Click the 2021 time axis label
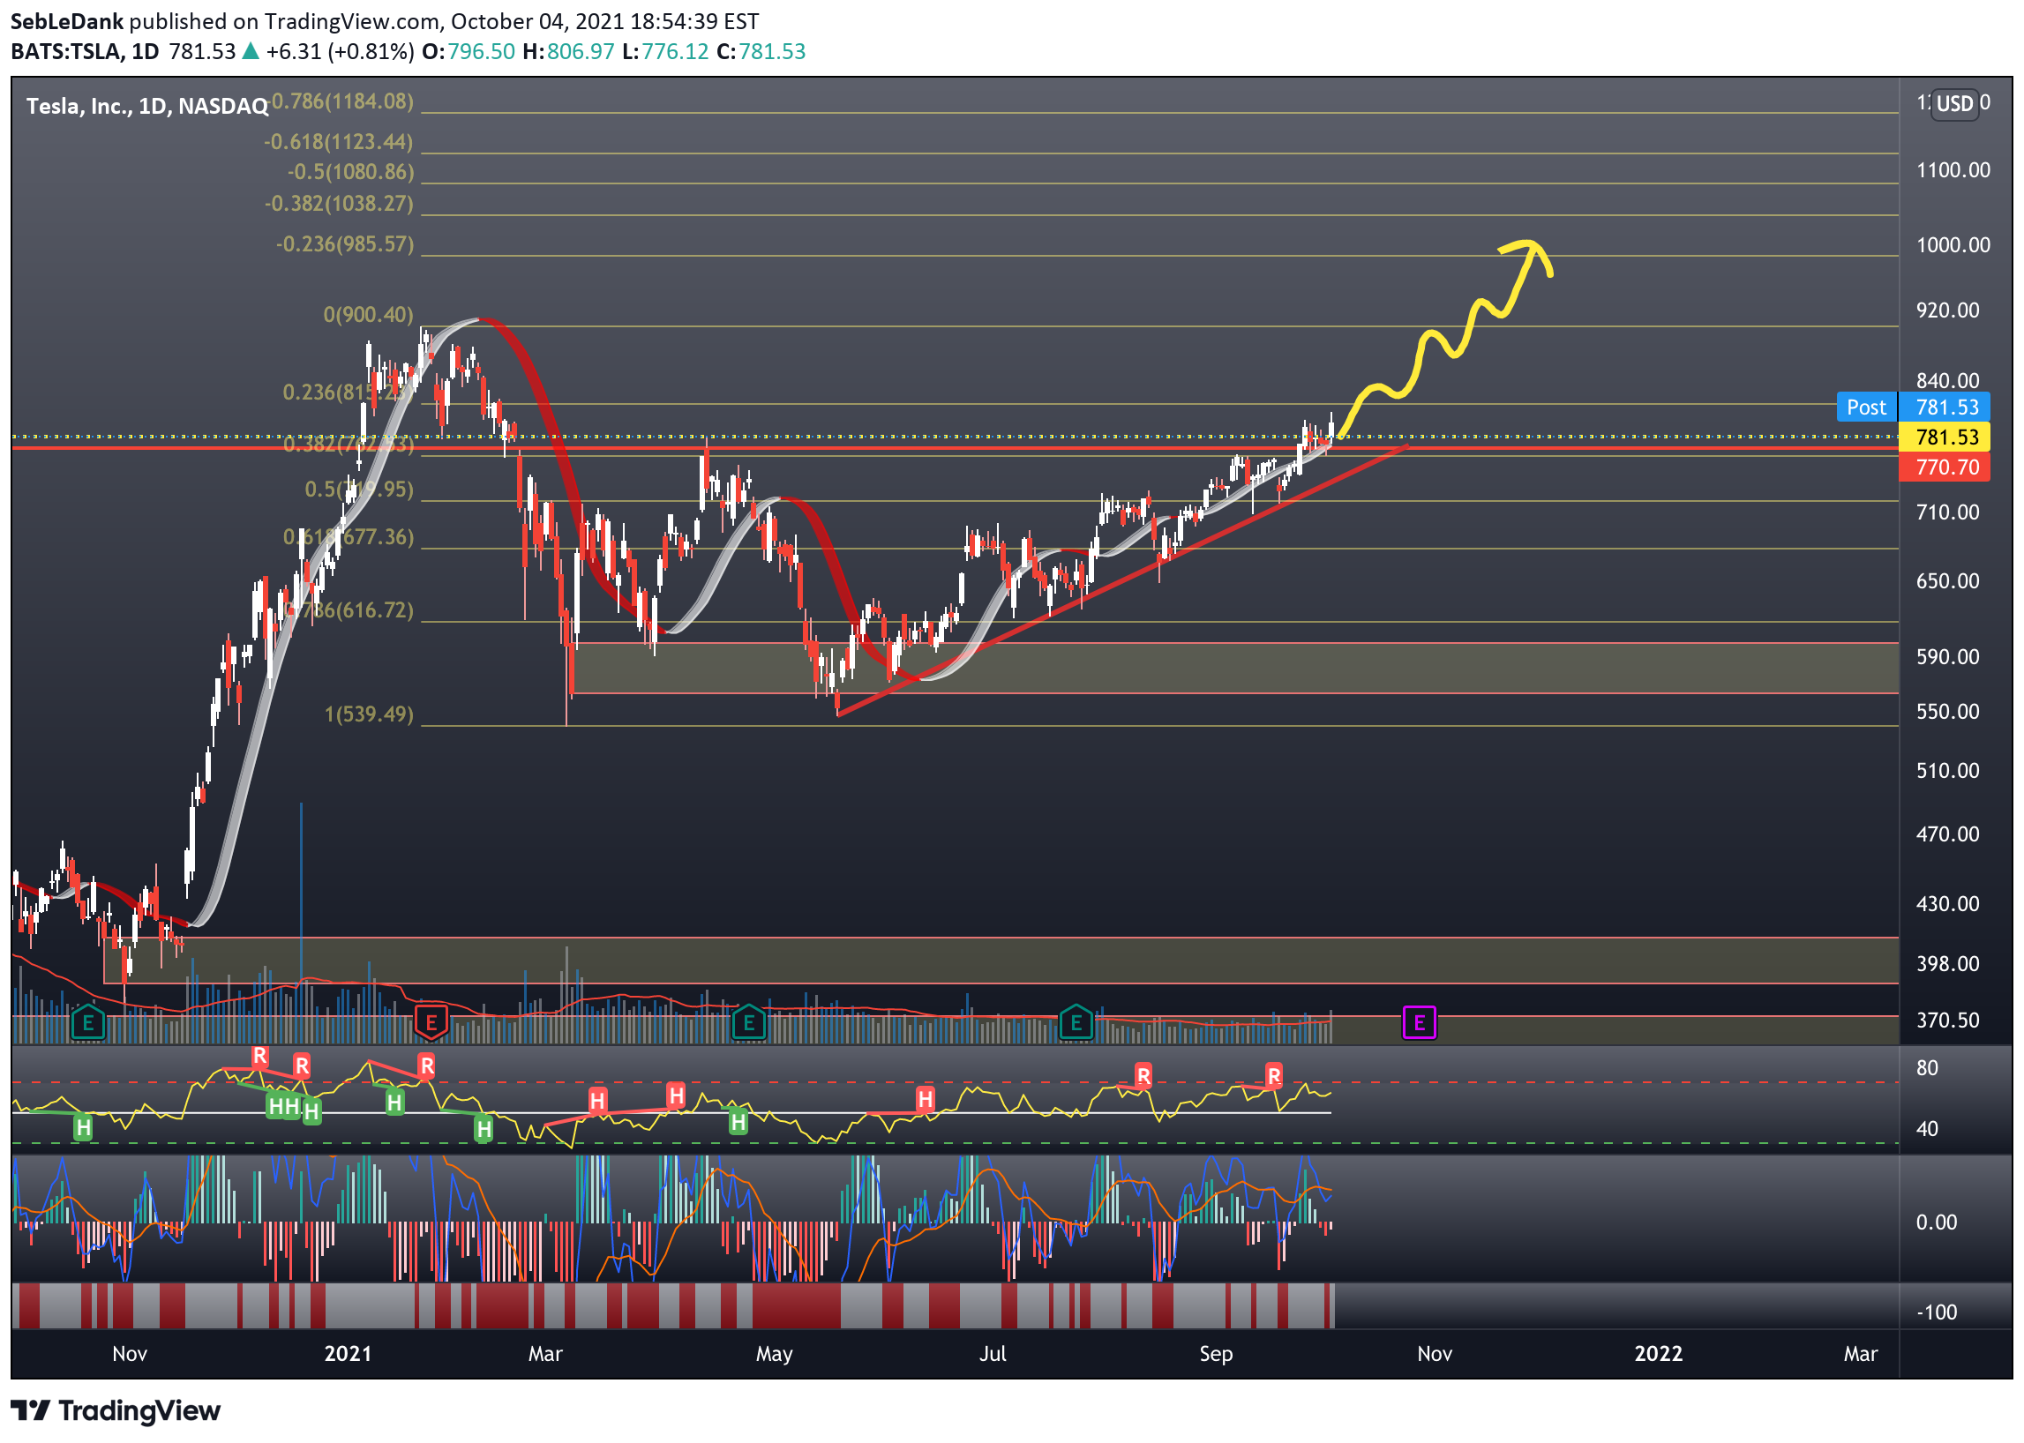 click(348, 1354)
